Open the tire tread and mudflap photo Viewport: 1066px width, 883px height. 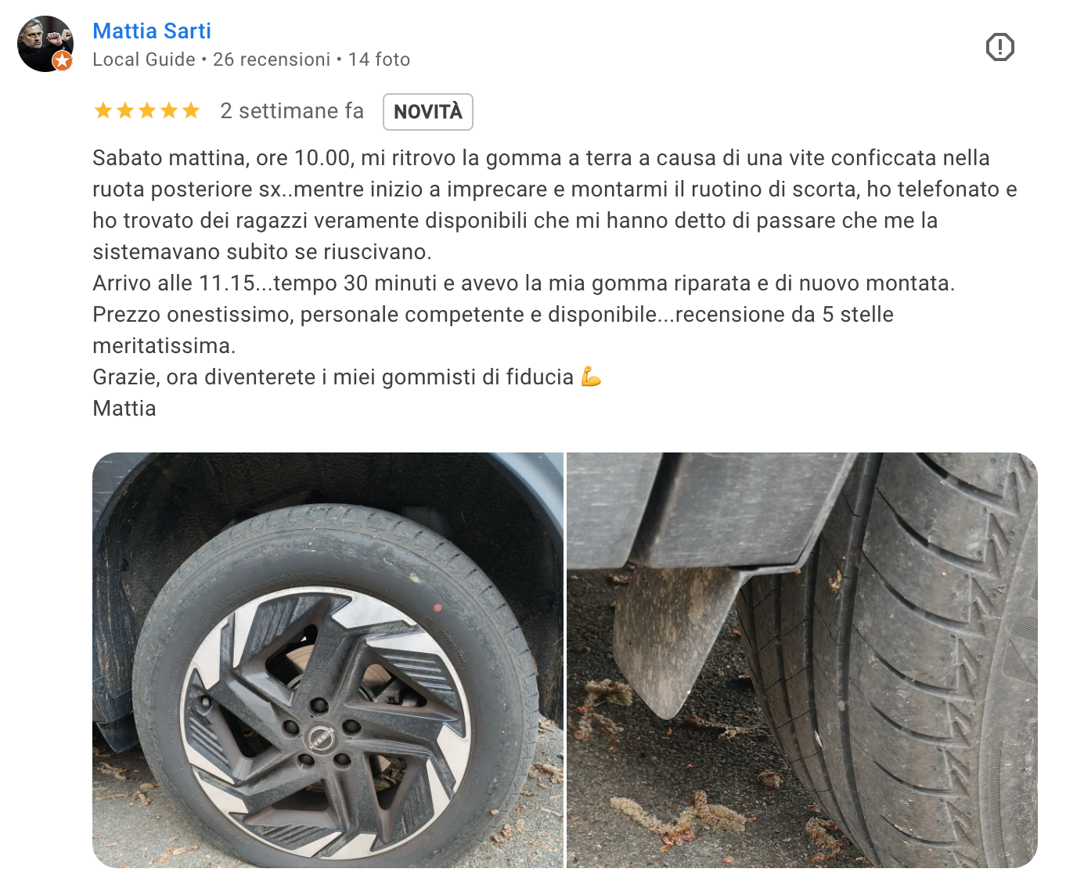[802, 660]
